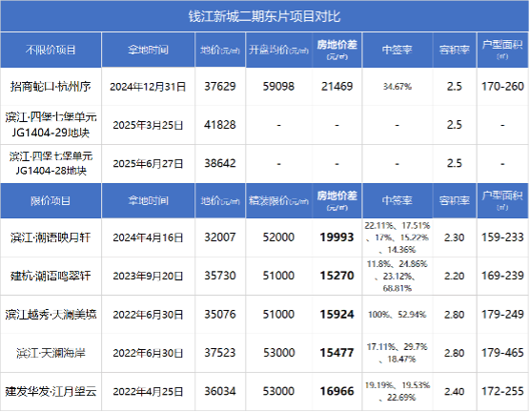Select price difference 19993
The width and height of the screenshot is (530, 412).
click(337, 237)
